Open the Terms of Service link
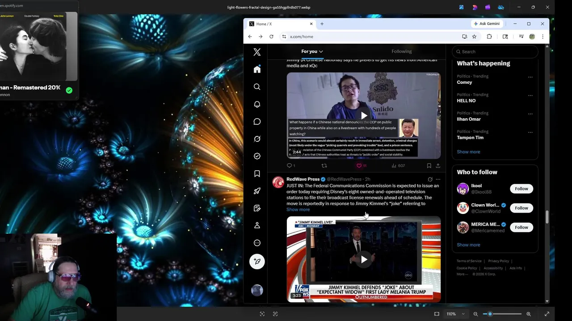 [469, 261]
